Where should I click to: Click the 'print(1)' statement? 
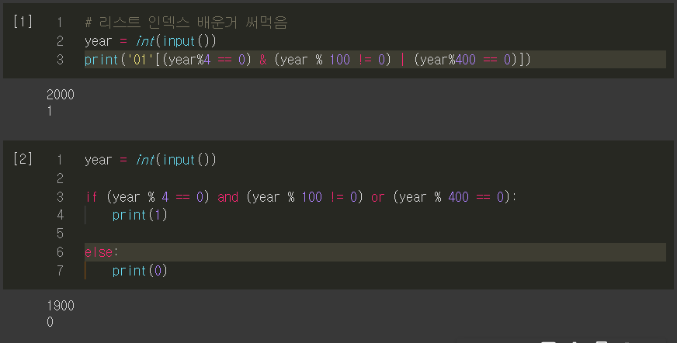pos(140,215)
